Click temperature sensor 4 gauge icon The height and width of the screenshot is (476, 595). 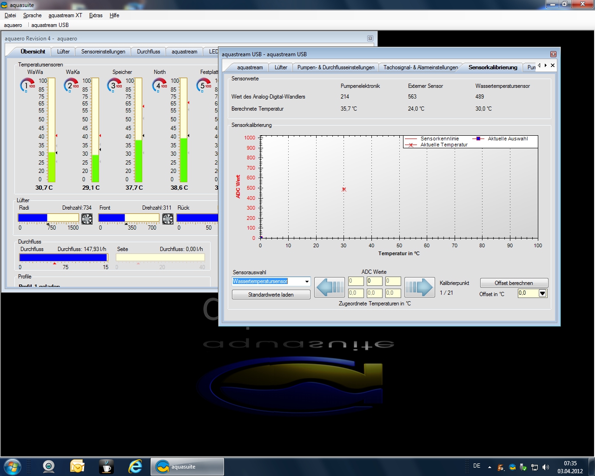(159, 85)
